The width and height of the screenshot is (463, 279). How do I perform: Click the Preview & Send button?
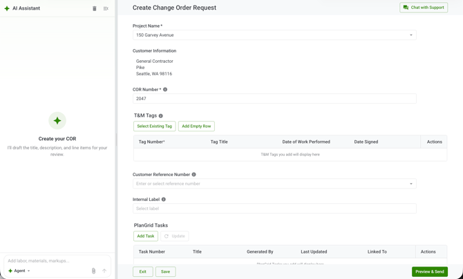pos(430,271)
